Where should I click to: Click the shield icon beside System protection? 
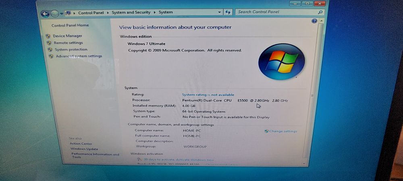(x=50, y=50)
